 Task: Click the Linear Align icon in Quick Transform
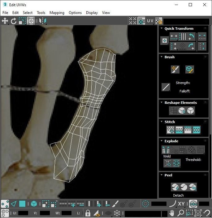tap(183, 37)
